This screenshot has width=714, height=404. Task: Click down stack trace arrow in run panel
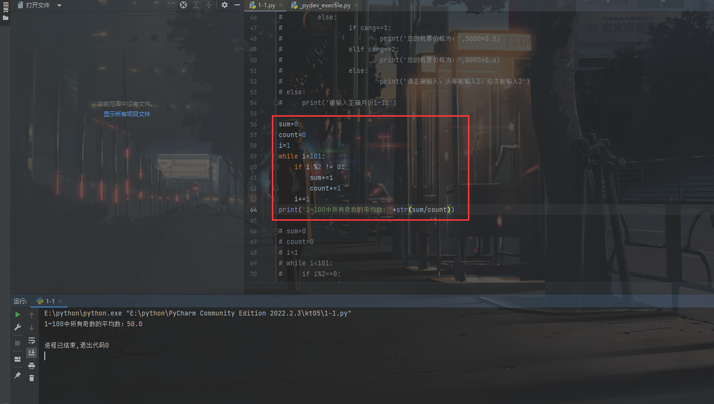coord(32,327)
